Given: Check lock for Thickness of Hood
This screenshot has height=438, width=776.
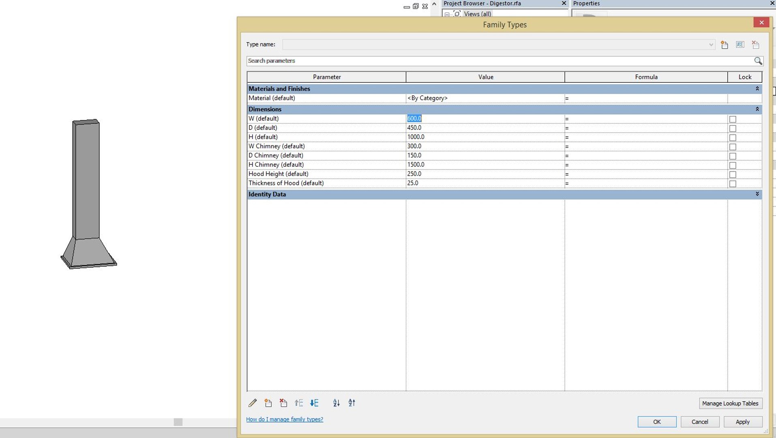Looking at the screenshot, I should tap(733, 184).
